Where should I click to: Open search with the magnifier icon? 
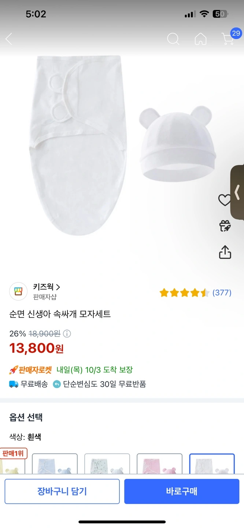(x=173, y=39)
